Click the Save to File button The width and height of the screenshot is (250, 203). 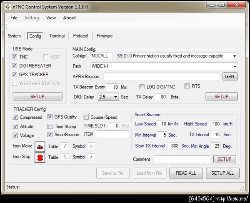click(x=113, y=173)
